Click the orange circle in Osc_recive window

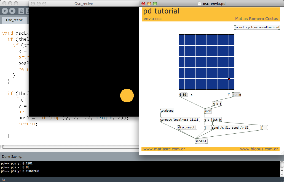click(x=127, y=96)
